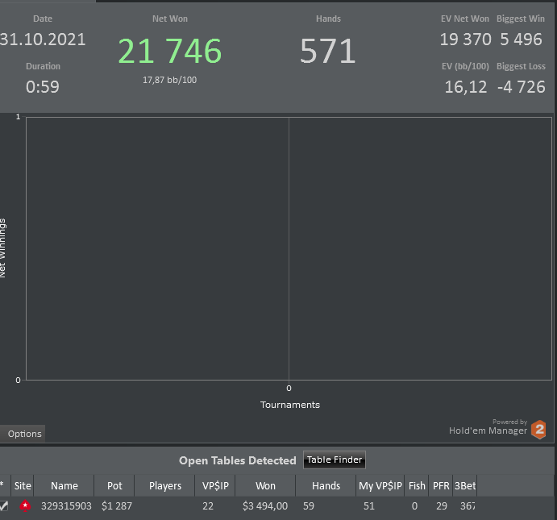Image resolution: width=557 pixels, height=520 pixels.
Task: Open the Table Finder
Action: tap(335, 460)
